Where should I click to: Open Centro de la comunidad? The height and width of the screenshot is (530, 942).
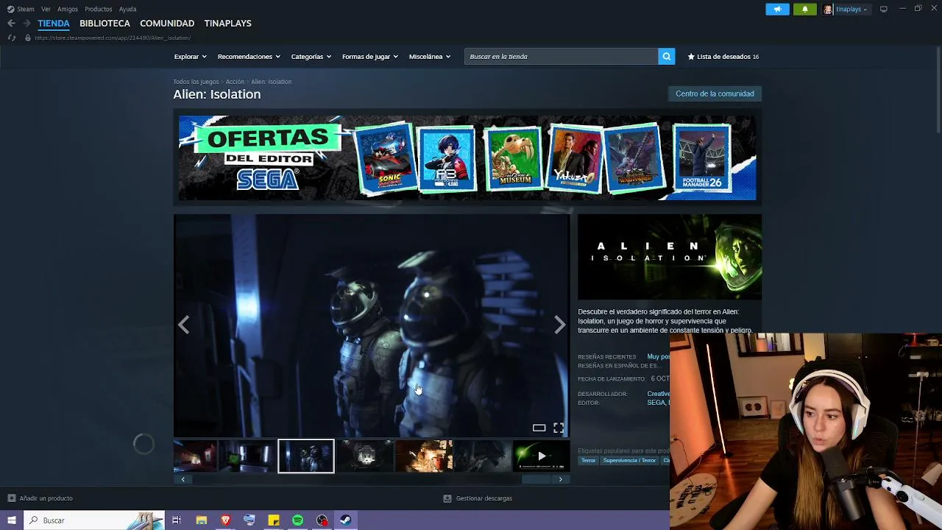[x=715, y=93]
